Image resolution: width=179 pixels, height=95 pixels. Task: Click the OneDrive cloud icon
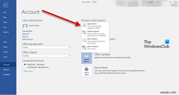(x=25, y=64)
